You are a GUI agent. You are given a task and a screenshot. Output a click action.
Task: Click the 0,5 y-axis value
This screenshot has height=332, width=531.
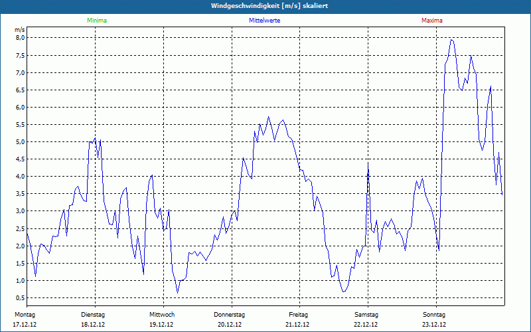[x=21, y=298]
